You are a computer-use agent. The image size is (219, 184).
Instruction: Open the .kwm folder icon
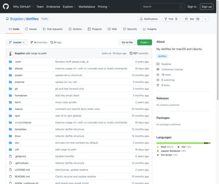click(10, 62)
